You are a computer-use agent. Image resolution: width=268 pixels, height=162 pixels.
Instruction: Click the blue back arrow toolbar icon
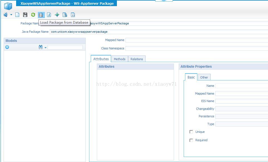6,15
